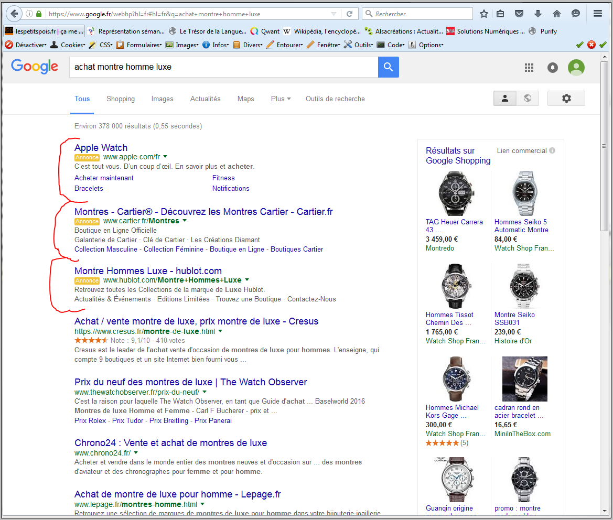Open the Collection Masculine sitelink
The height and width of the screenshot is (520, 613).
106,250
